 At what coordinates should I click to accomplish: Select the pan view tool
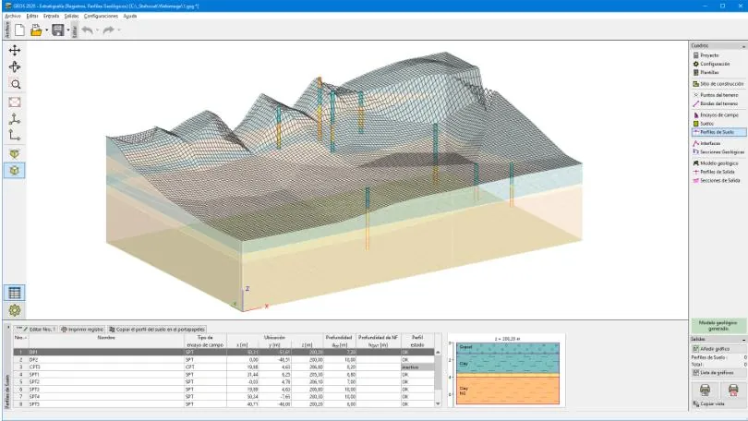click(x=15, y=50)
